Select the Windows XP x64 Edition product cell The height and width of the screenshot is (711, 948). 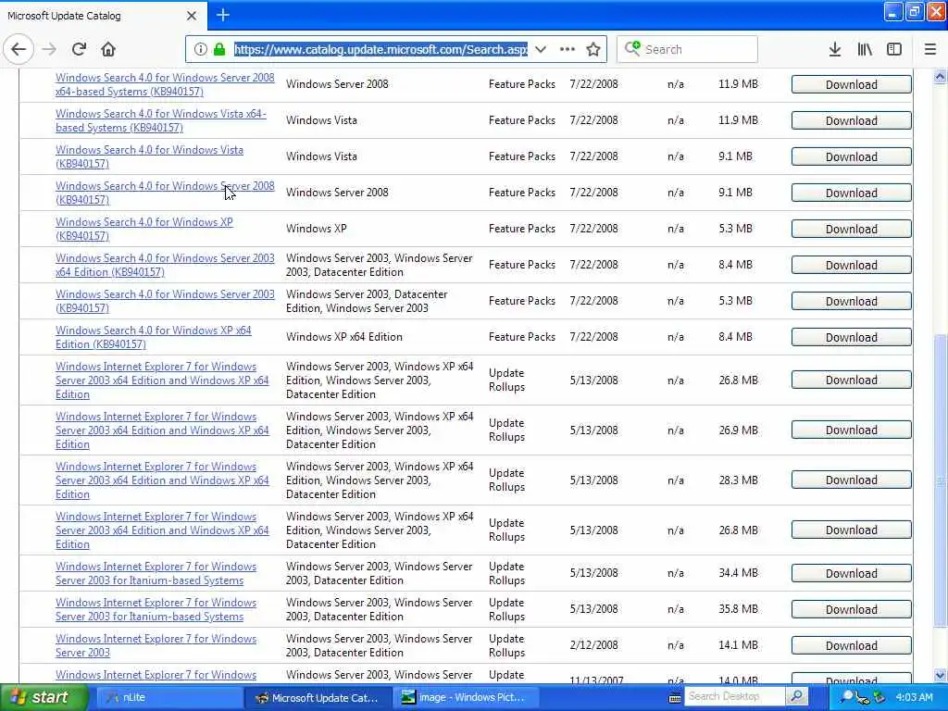tap(344, 337)
